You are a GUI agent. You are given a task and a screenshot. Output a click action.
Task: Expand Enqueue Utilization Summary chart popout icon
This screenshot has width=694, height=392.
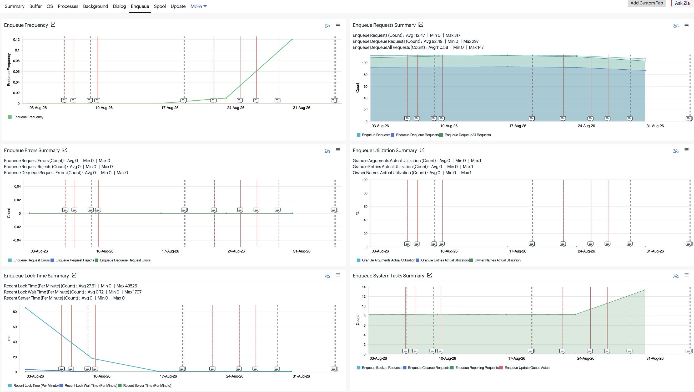click(x=422, y=150)
